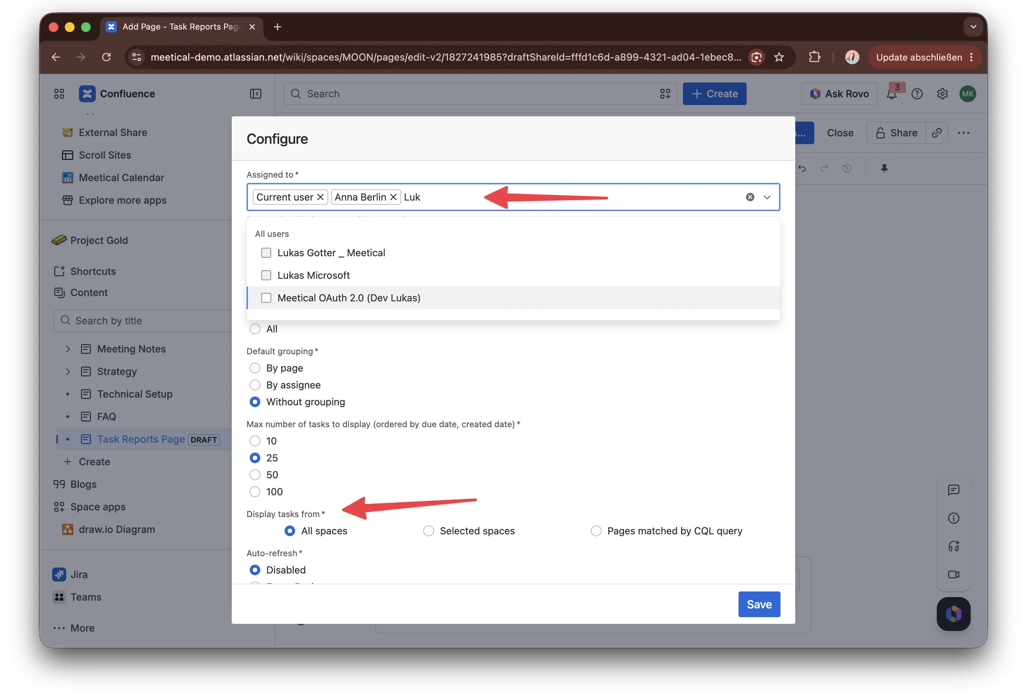Click the video camera icon in right rail
The image size is (1027, 700).
[x=953, y=575]
